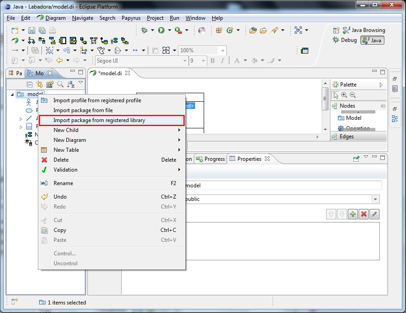
Task: Click the green plus add button in Properties
Action: click(353, 214)
